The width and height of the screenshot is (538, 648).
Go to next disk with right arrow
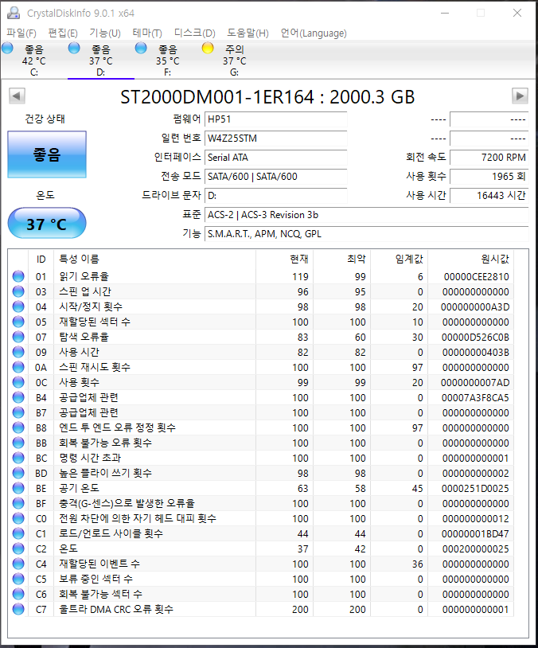pyautogui.click(x=520, y=96)
